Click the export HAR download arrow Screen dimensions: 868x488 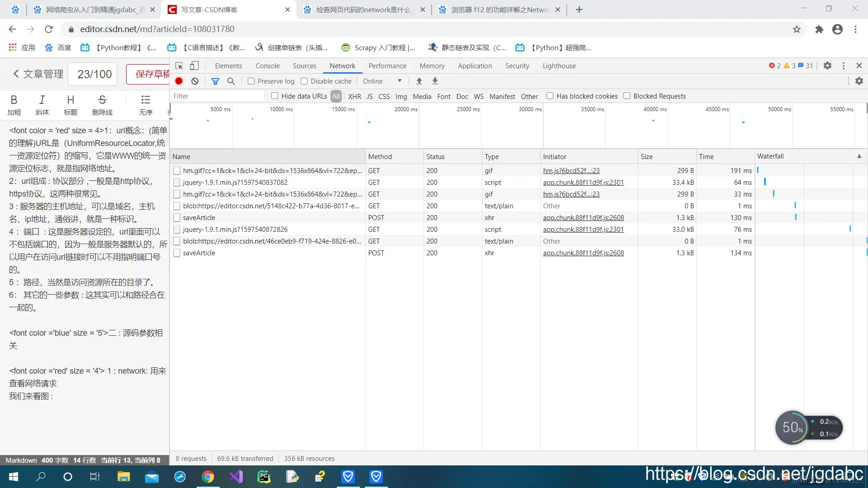click(x=435, y=81)
